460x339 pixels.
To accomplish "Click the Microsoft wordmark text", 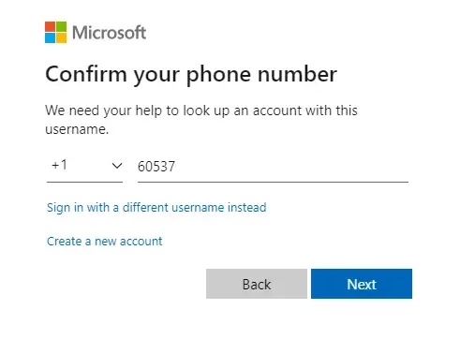I will point(109,33).
